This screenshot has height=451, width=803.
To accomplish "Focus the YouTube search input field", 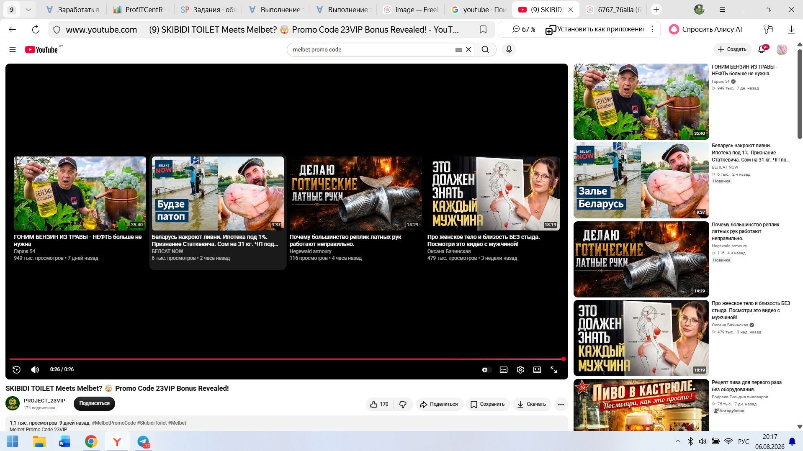I will coord(373,49).
